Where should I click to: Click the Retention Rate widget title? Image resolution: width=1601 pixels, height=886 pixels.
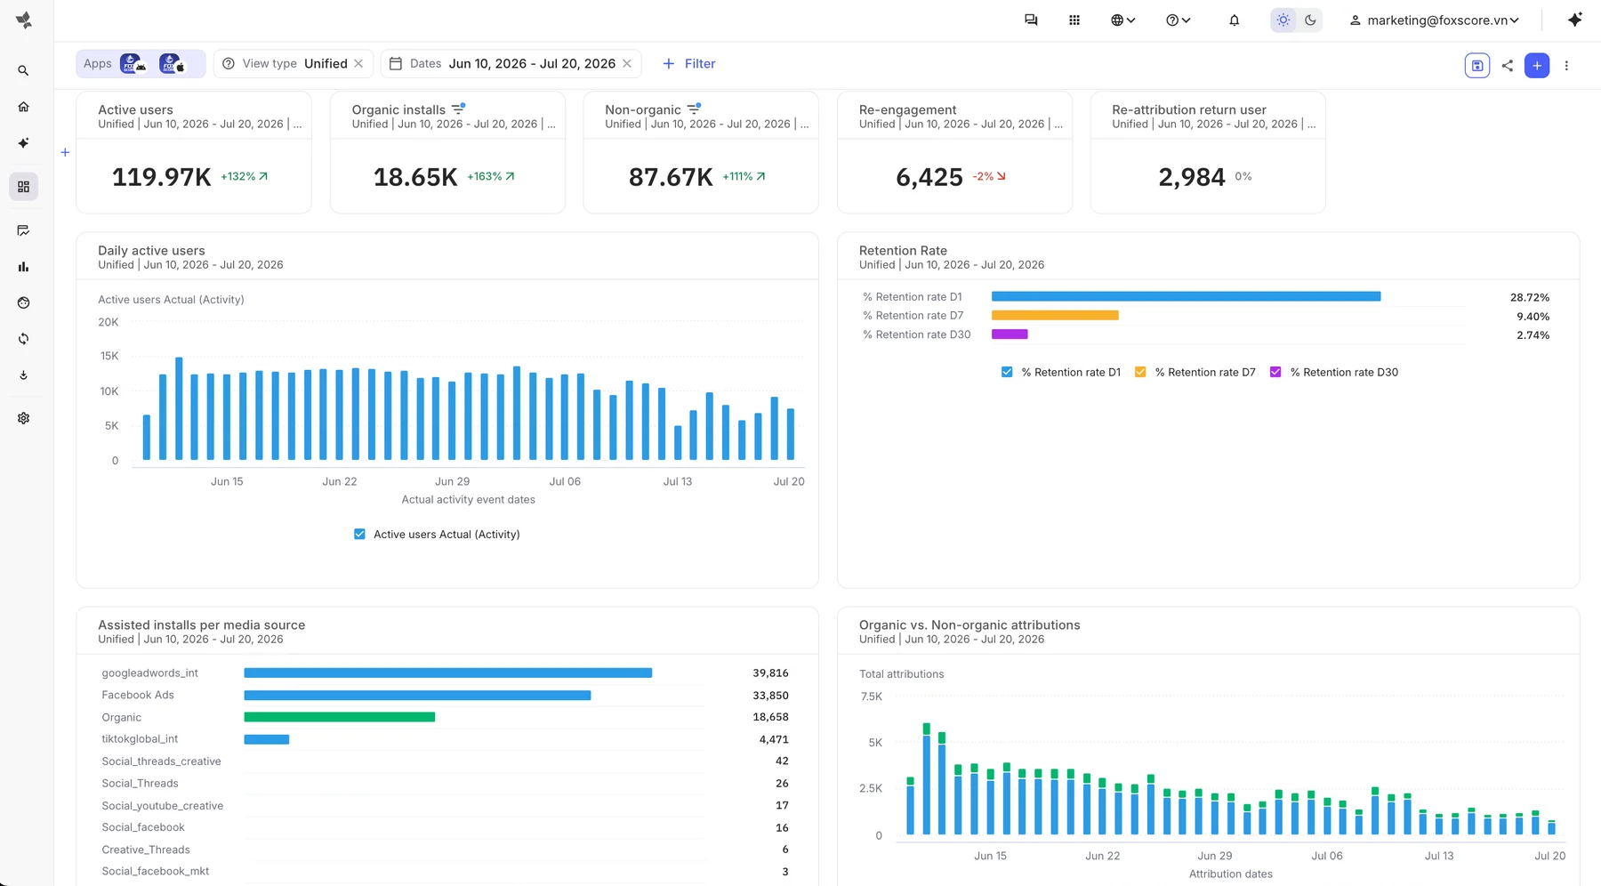(903, 250)
